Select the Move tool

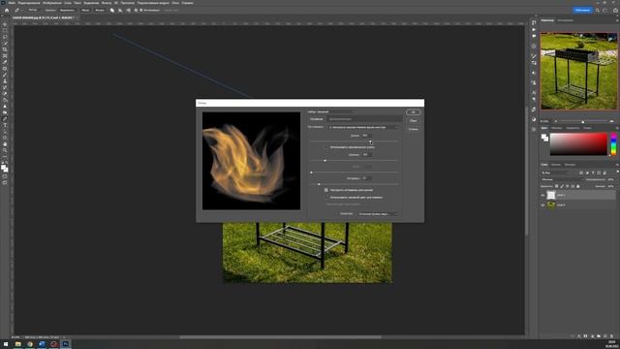tap(5, 24)
